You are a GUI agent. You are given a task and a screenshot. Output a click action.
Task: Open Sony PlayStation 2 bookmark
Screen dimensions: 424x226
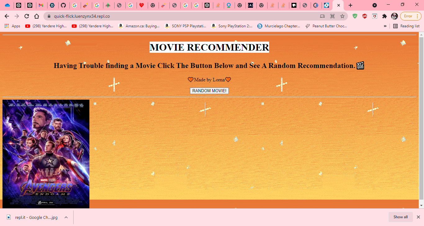coord(232,26)
